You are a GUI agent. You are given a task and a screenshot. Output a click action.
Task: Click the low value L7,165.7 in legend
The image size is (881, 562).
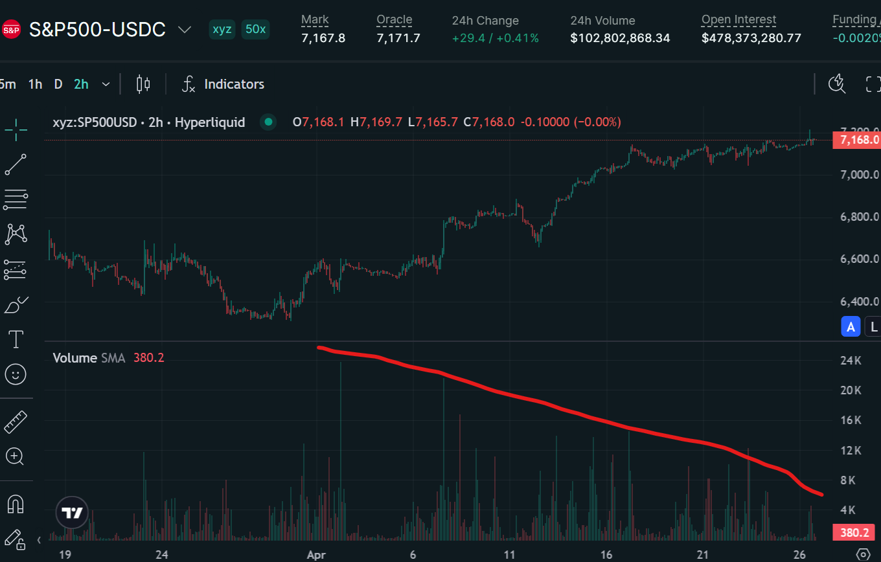[433, 122]
